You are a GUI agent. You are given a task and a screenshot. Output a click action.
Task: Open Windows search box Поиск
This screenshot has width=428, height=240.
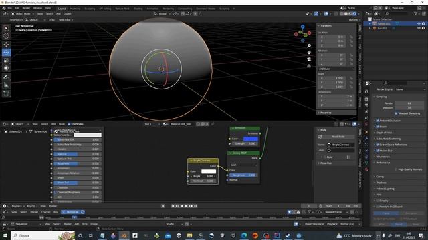[x=43, y=235]
